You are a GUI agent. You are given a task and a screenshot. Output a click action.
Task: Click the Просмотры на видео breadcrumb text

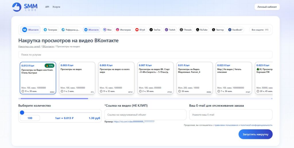coord(68,47)
